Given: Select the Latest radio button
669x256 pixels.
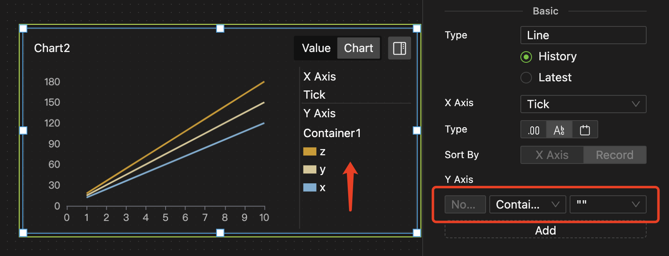Looking at the screenshot, I should pyautogui.click(x=527, y=78).
